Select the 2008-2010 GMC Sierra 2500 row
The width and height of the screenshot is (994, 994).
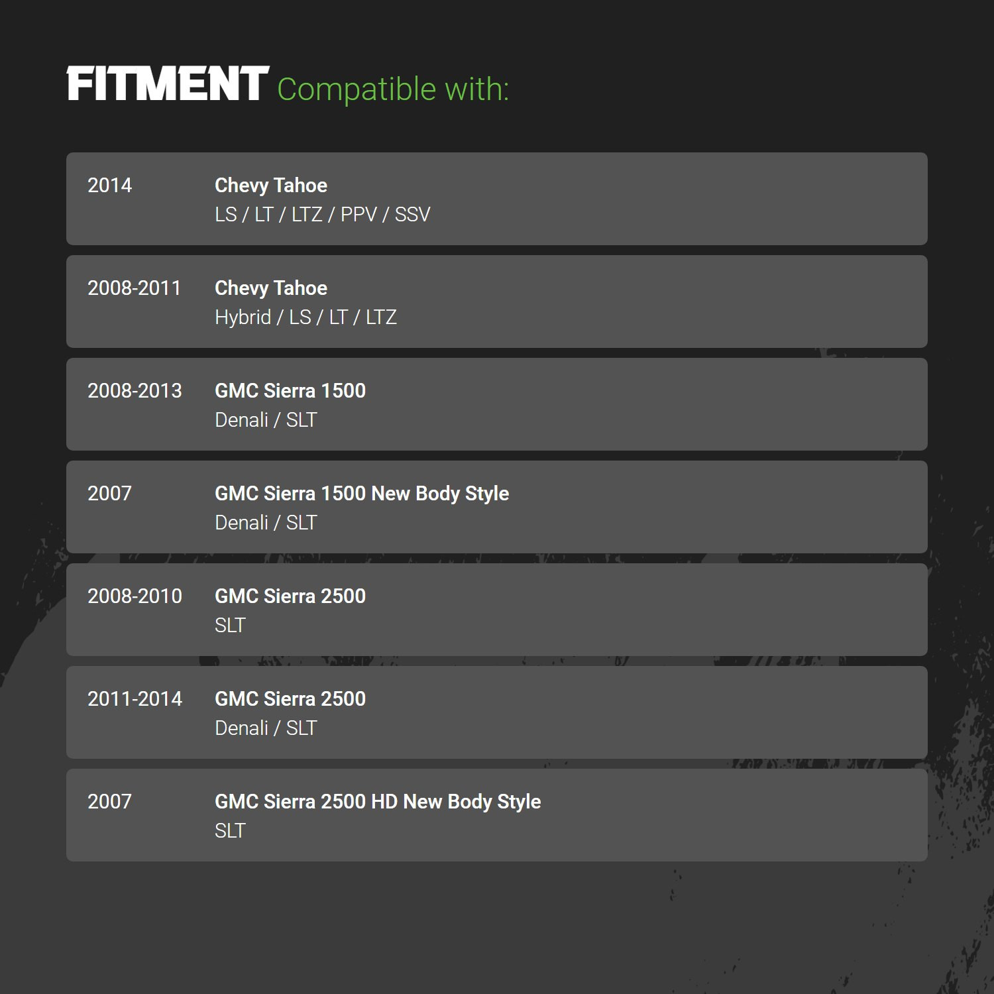click(497, 610)
